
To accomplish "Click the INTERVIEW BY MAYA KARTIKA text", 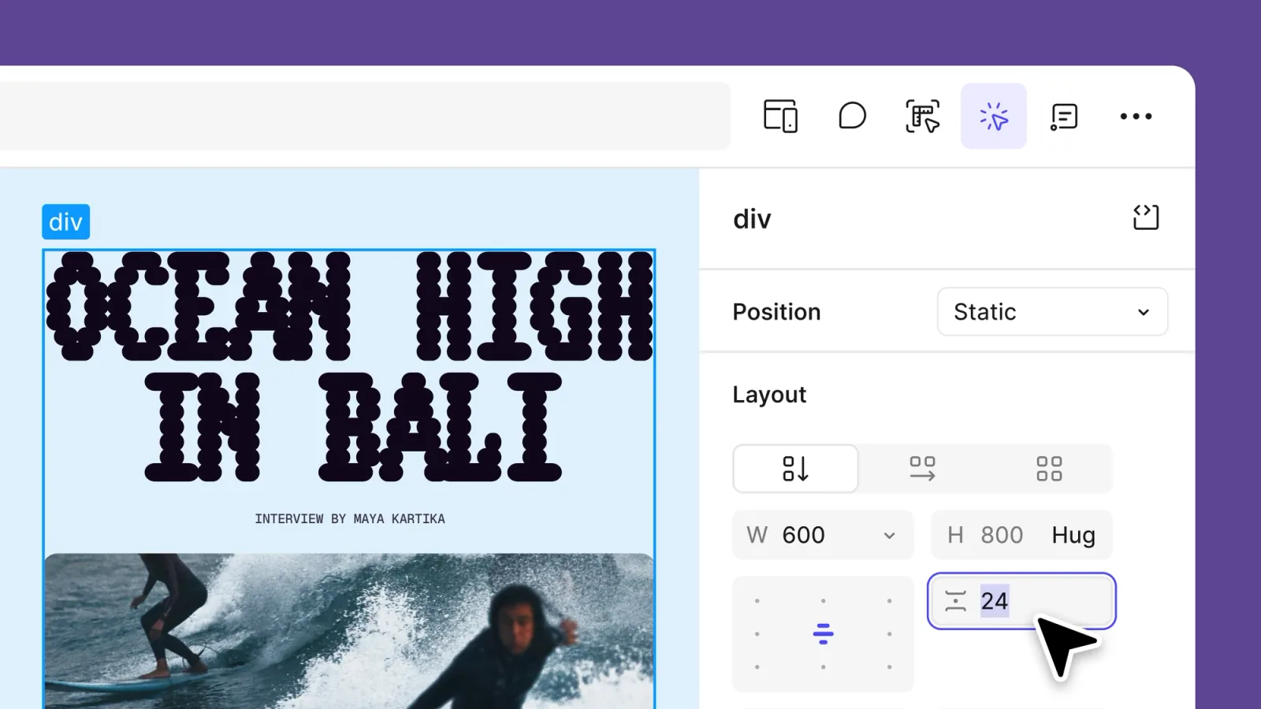I will coord(350,519).
